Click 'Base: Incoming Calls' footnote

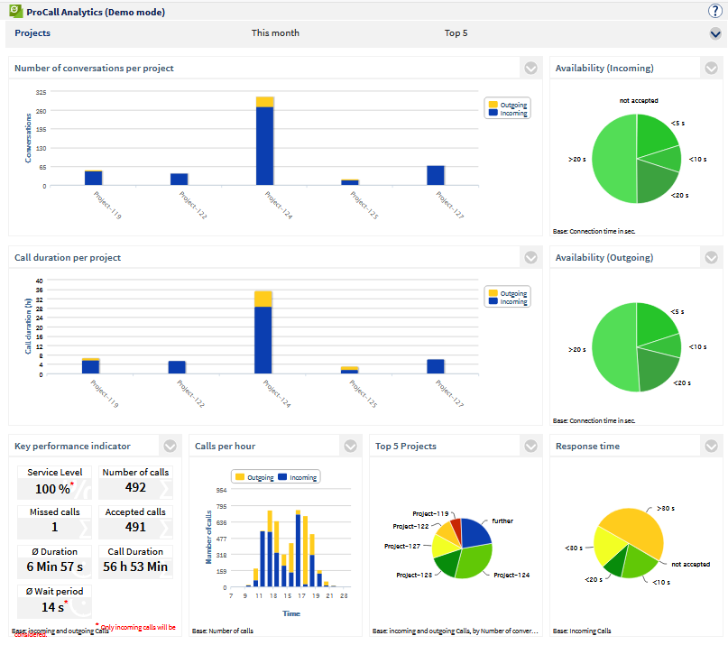point(582,631)
